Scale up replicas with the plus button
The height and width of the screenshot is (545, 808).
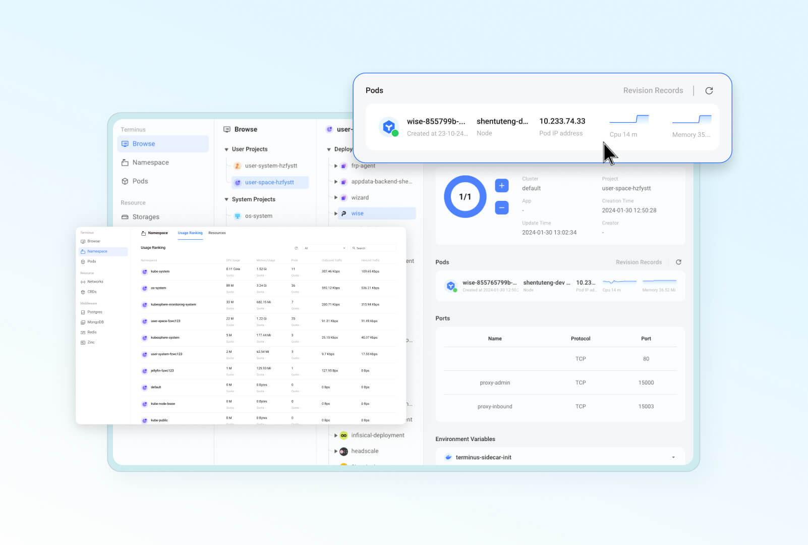501,186
